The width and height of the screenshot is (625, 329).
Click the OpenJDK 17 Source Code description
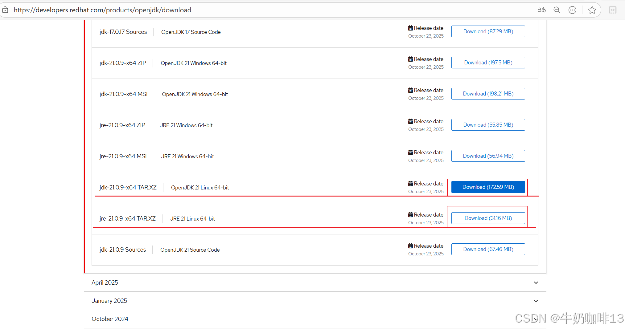(x=191, y=32)
